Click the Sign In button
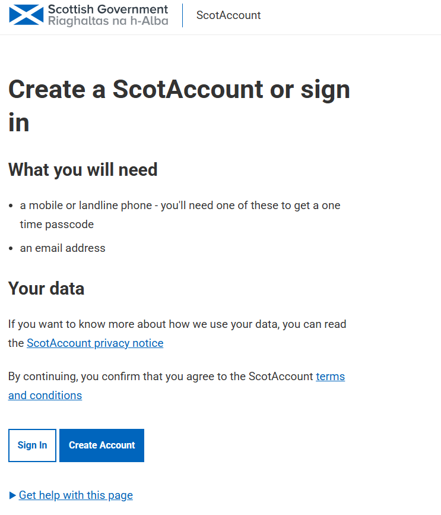Screen dimensions: 441x515 [x=32, y=445]
